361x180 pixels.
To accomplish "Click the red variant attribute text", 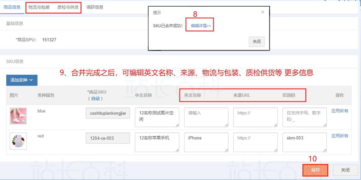I will 41,136.
